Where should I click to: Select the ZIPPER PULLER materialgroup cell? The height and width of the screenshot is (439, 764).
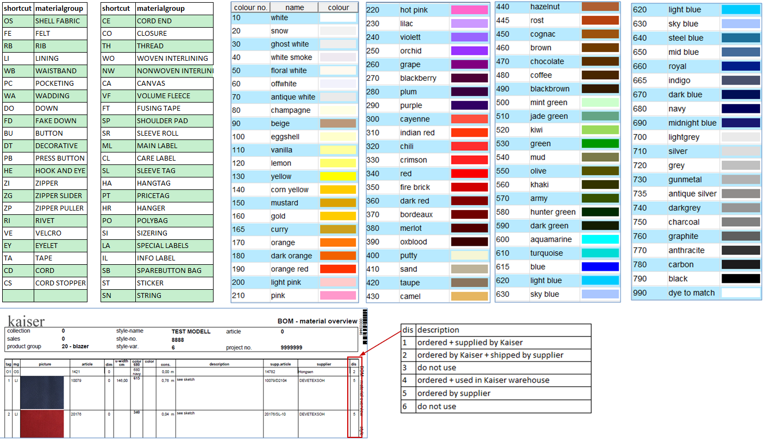click(x=60, y=208)
